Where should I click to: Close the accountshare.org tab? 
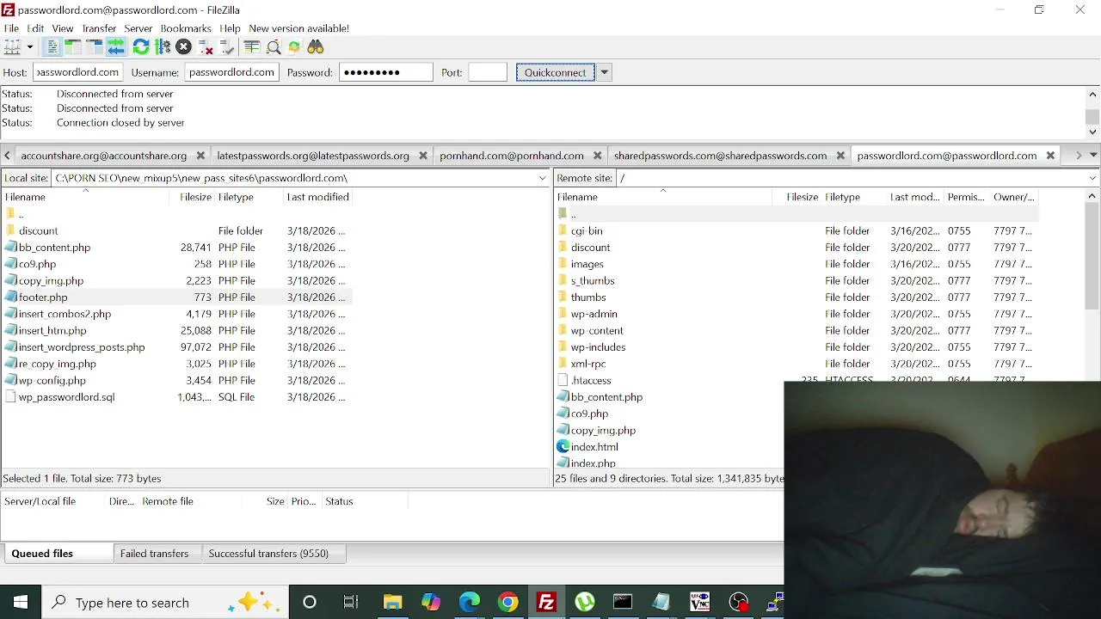[x=200, y=156]
